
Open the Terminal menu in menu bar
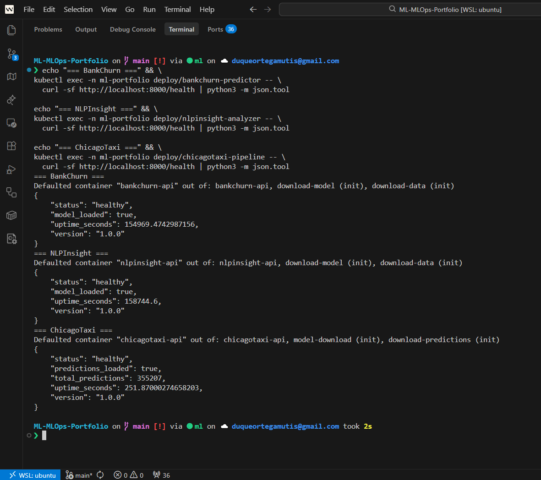pyautogui.click(x=177, y=9)
